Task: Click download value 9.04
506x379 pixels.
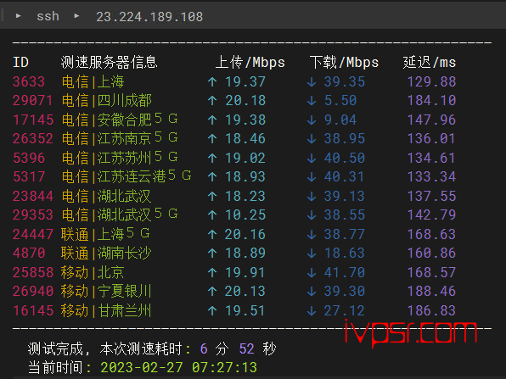Action: pyautogui.click(x=340, y=120)
